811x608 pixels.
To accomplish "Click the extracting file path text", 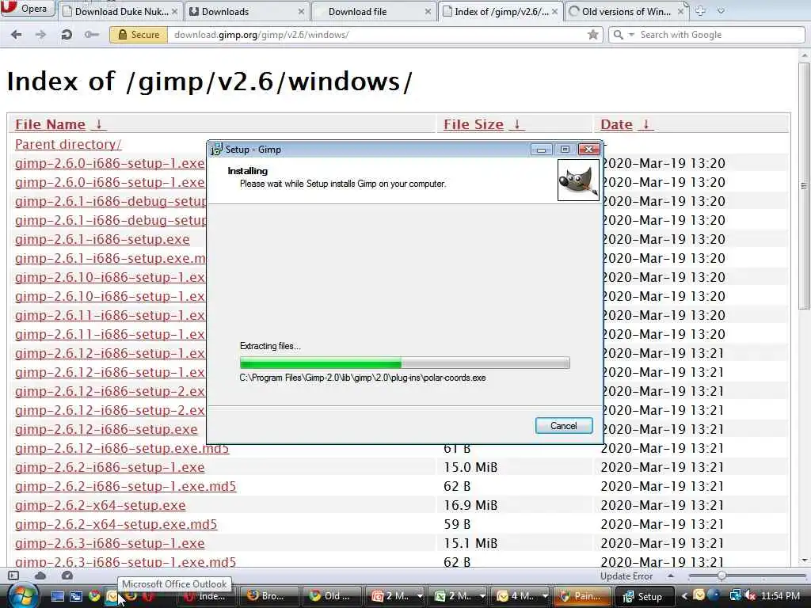I will coord(363,378).
